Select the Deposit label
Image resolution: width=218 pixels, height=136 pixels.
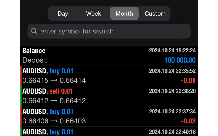point(35,60)
